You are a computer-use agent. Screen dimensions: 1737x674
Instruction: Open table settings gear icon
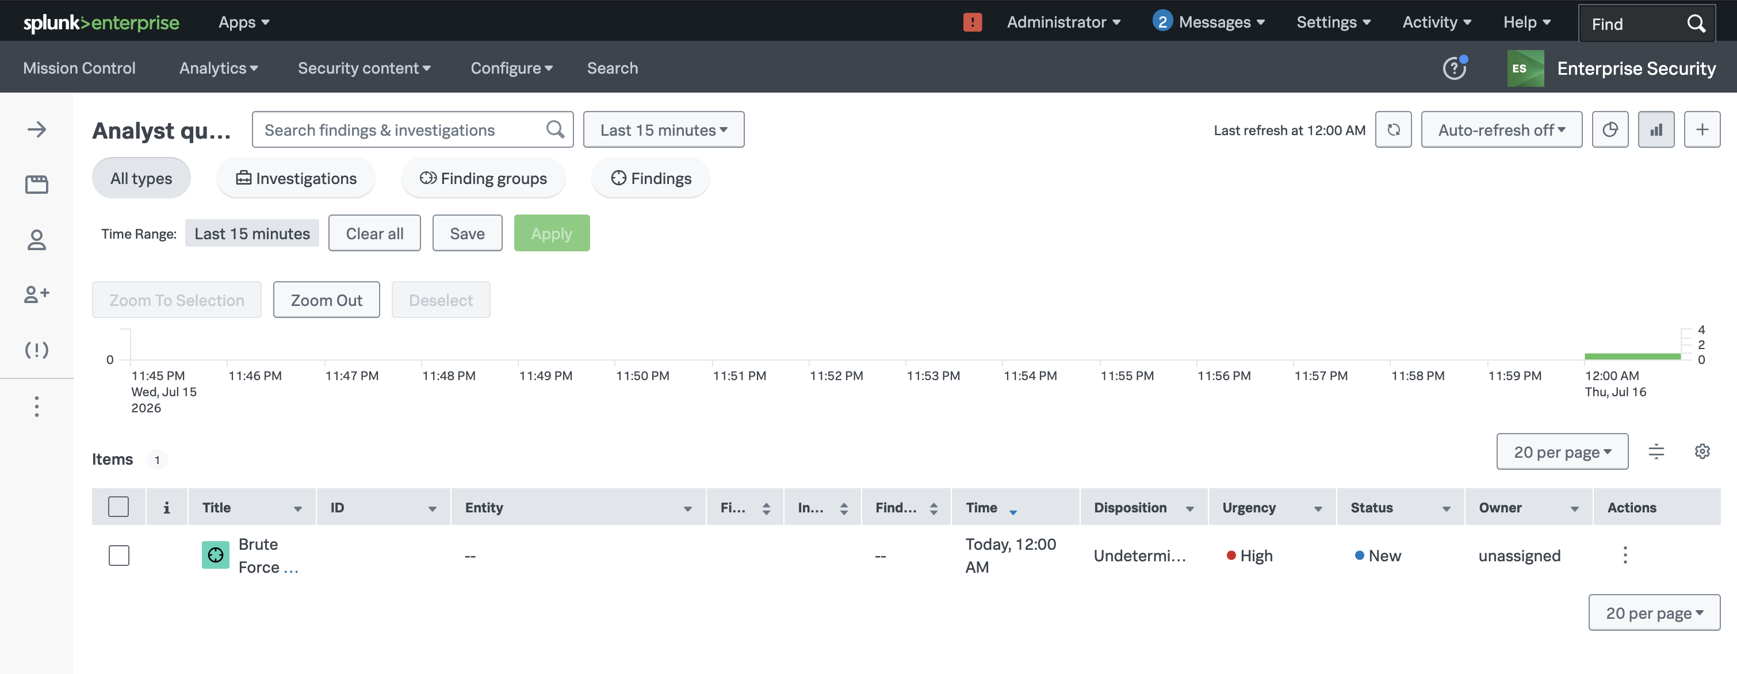[x=1702, y=451]
